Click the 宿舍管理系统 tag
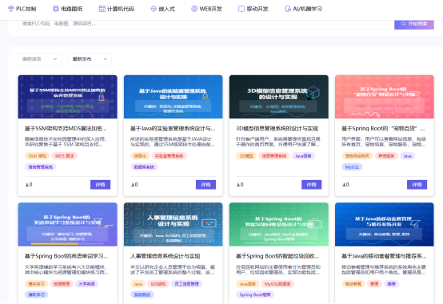This screenshot has width=443, height=304. (41, 167)
